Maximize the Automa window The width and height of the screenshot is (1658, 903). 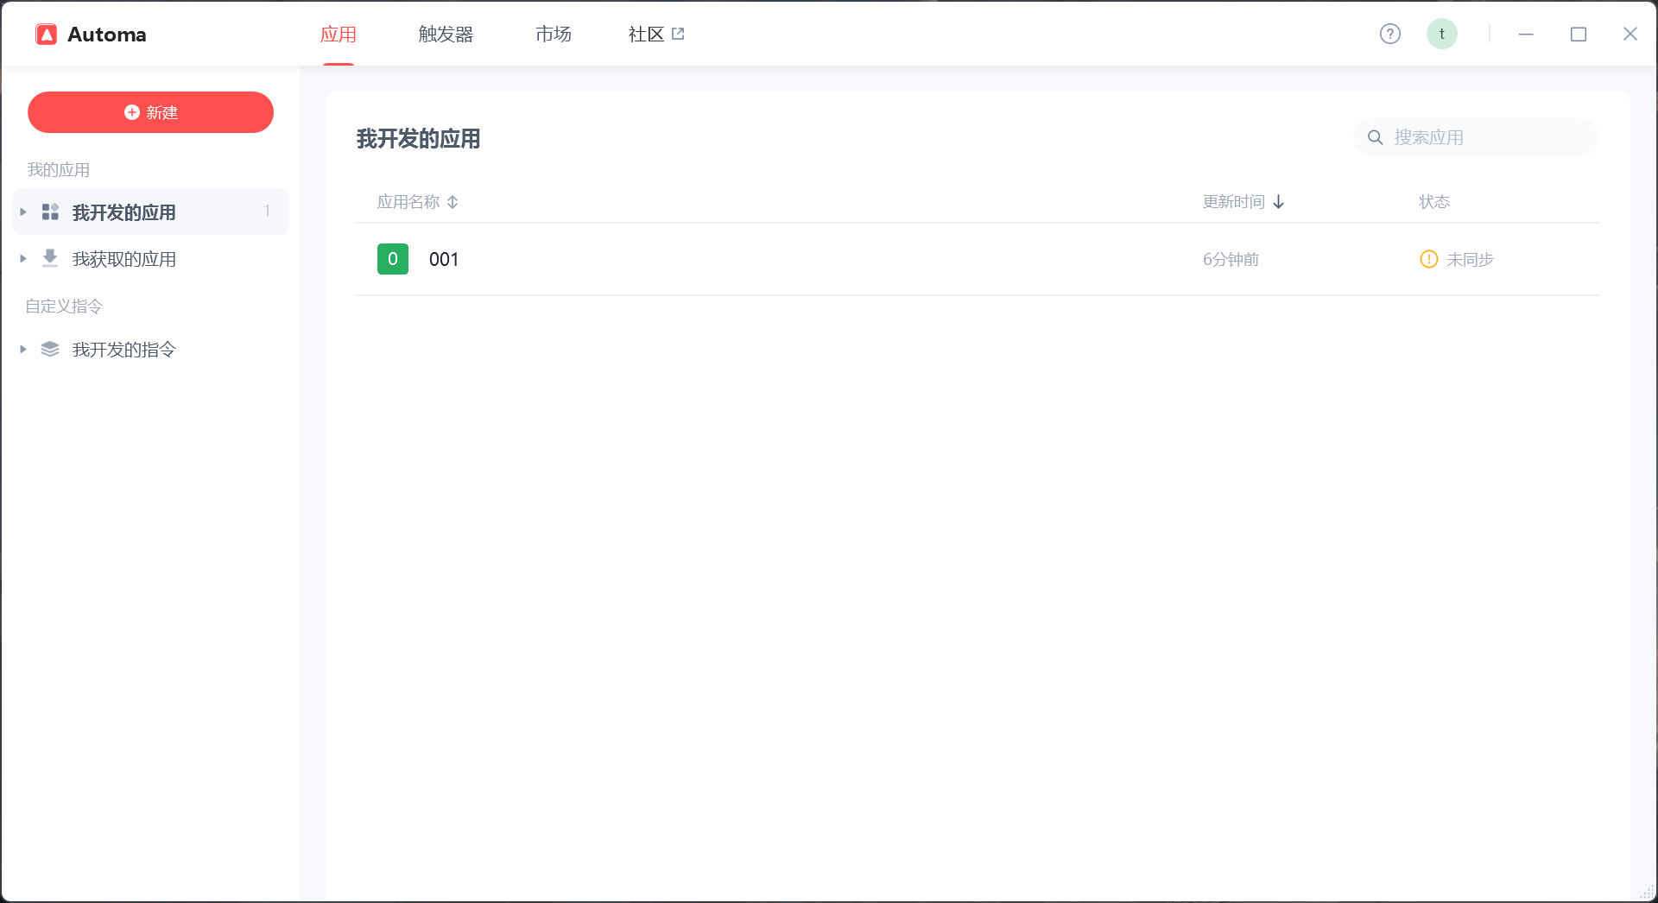[1578, 34]
